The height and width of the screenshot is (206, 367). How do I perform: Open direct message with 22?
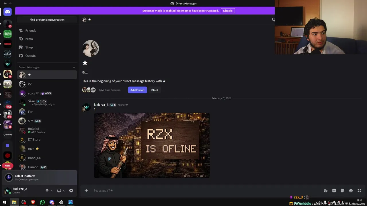47,84
